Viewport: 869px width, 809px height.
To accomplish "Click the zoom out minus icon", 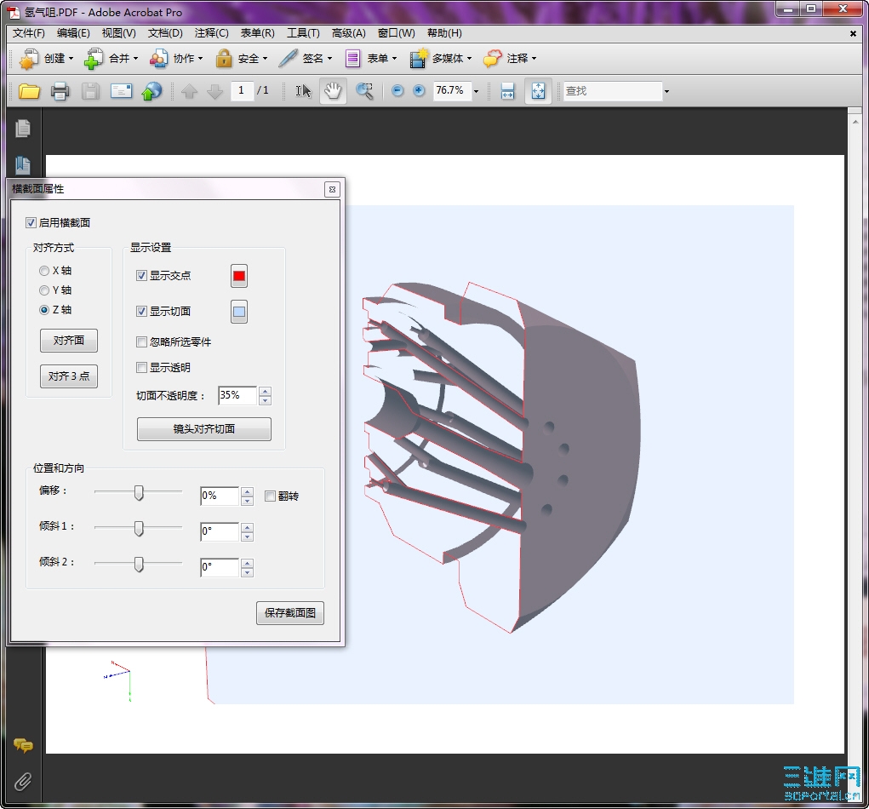I will pyautogui.click(x=397, y=90).
